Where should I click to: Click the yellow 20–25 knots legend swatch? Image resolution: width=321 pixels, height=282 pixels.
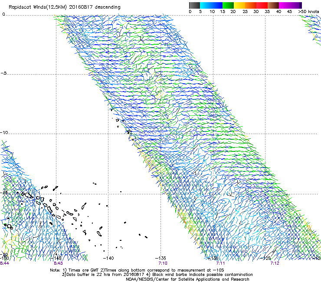(239, 5)
